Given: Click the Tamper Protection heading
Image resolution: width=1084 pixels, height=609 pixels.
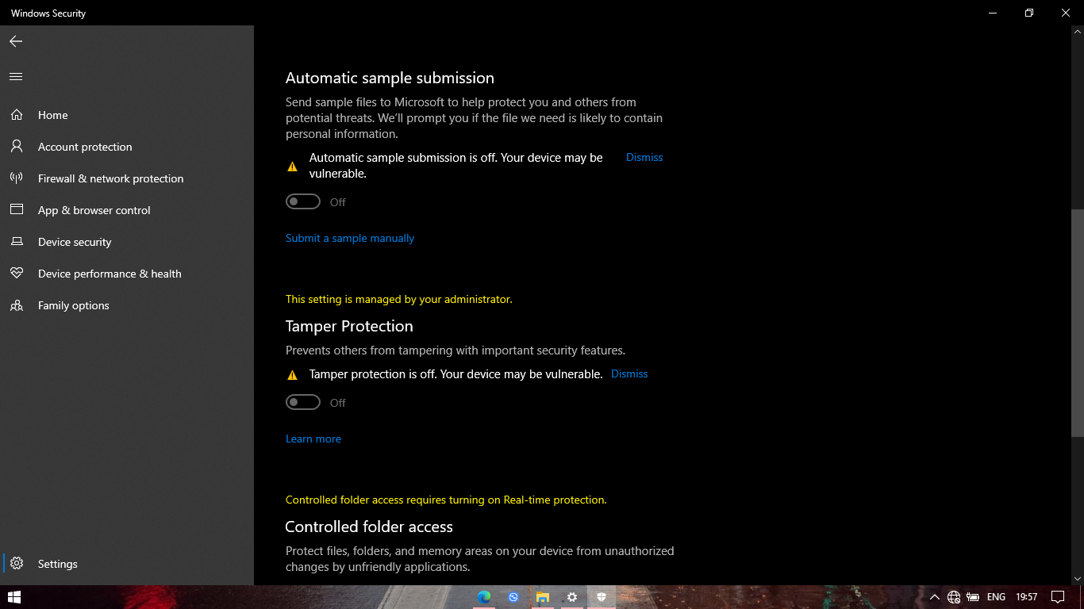Looking at the screenshot, I should coord(349,326).
